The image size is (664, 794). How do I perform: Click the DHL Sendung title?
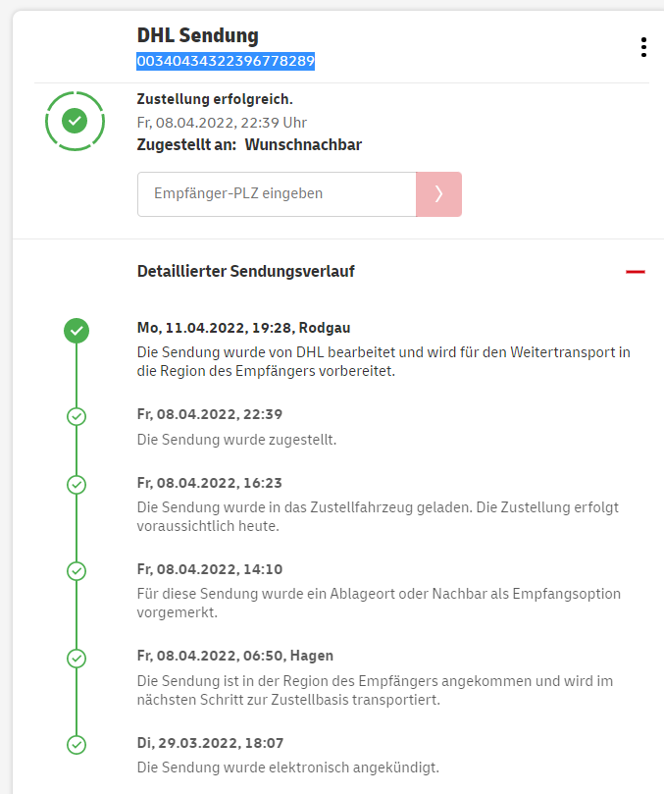coord(198,35)
